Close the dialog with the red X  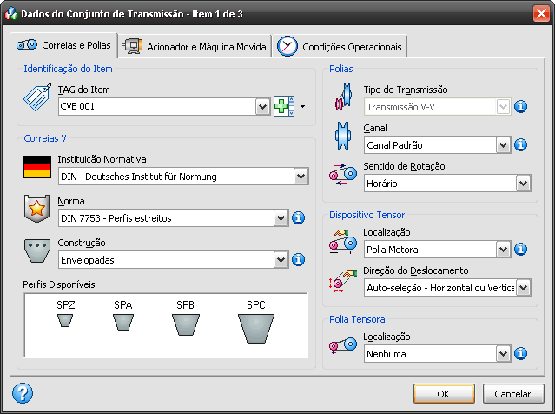pos(541,14)
